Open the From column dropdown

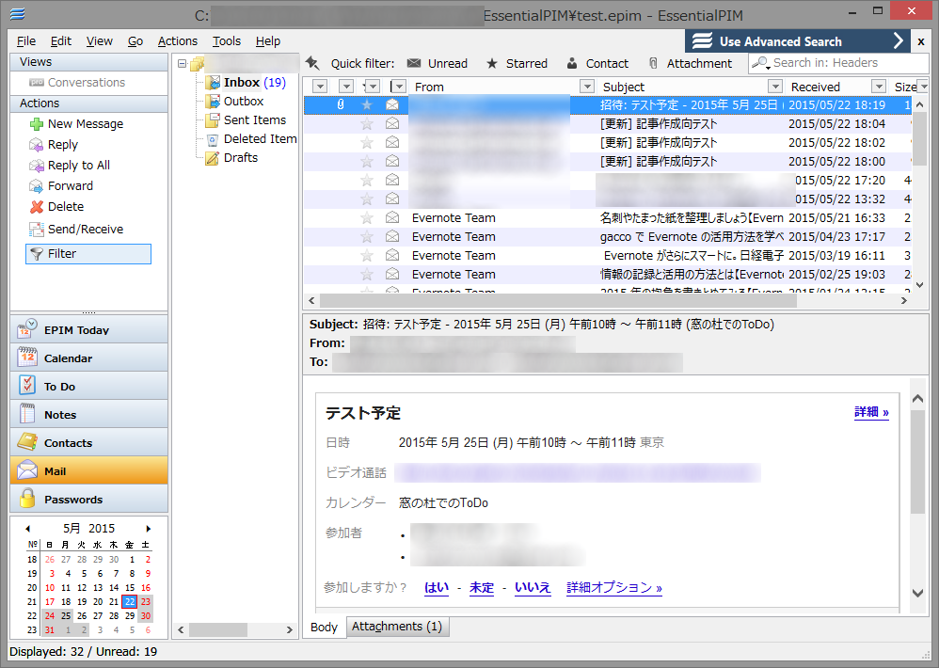pyautogui.click(x=590, y=86)
